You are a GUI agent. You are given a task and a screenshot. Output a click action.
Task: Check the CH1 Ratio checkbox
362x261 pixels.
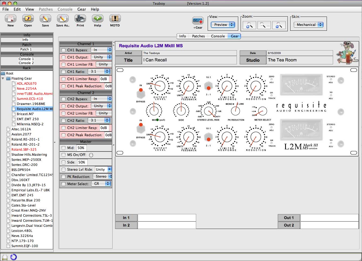click(64, 72)
